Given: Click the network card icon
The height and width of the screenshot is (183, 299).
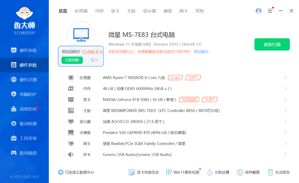Looking at the screenshot, I should [71, 143].
